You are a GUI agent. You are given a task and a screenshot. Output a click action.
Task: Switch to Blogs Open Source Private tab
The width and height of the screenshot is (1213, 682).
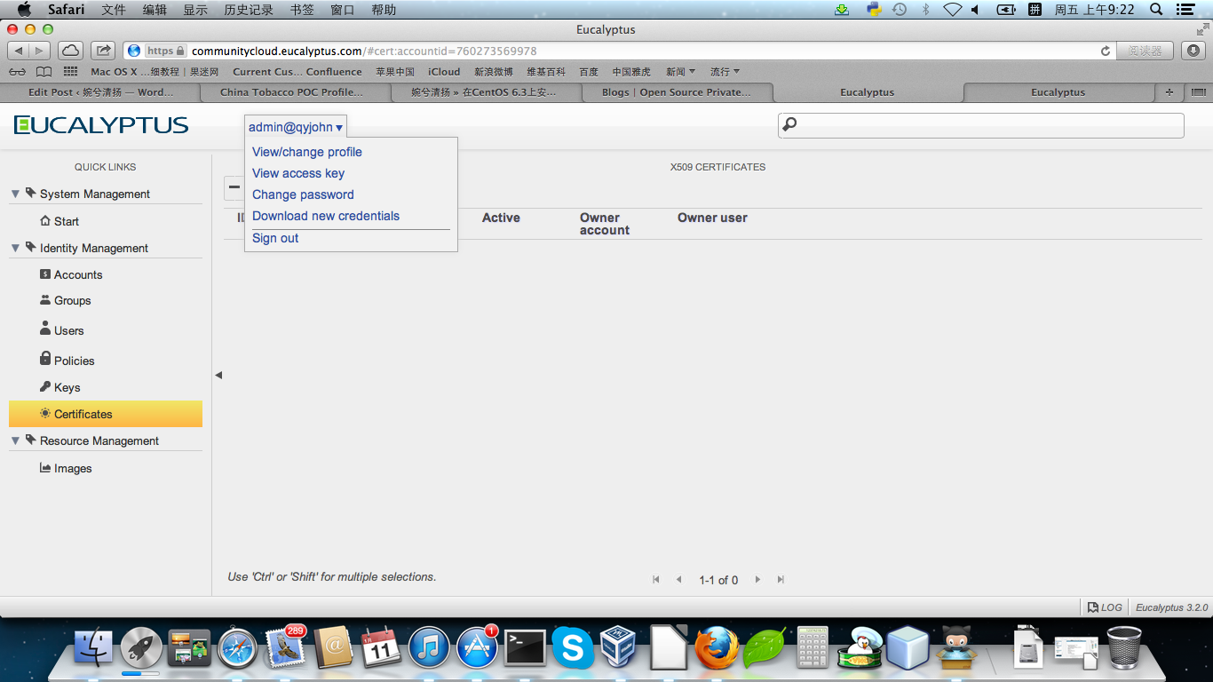point(677,92)
